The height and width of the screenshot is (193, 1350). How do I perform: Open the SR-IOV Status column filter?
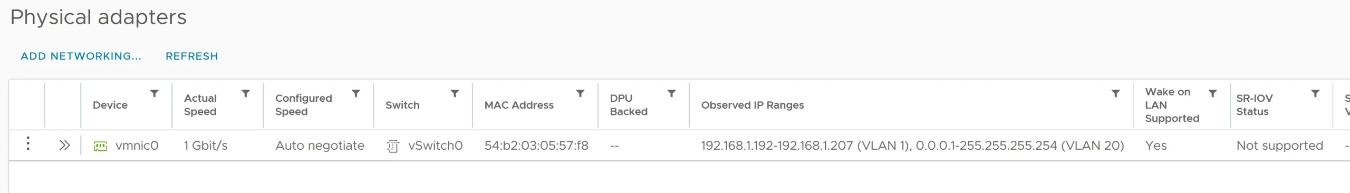pos(1315,93)
